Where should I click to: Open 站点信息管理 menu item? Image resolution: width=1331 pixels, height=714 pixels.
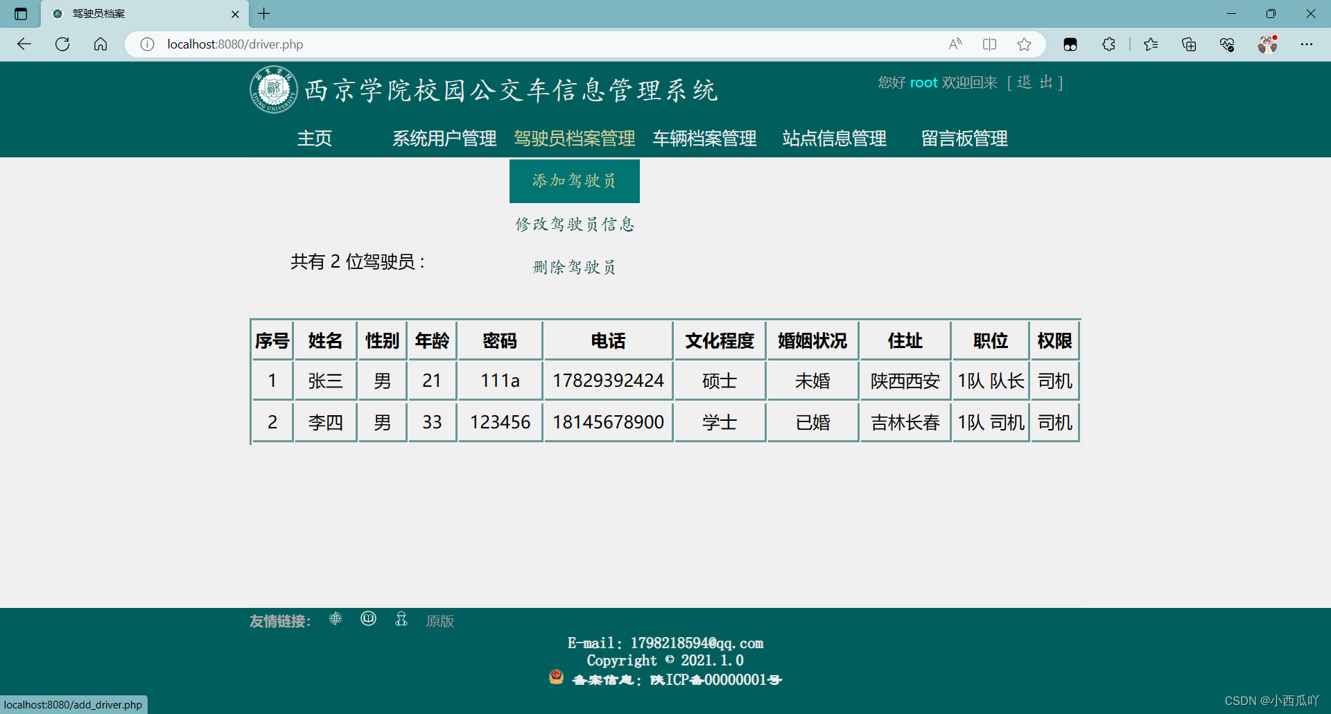pyautogui.click(x=835, y=139)
